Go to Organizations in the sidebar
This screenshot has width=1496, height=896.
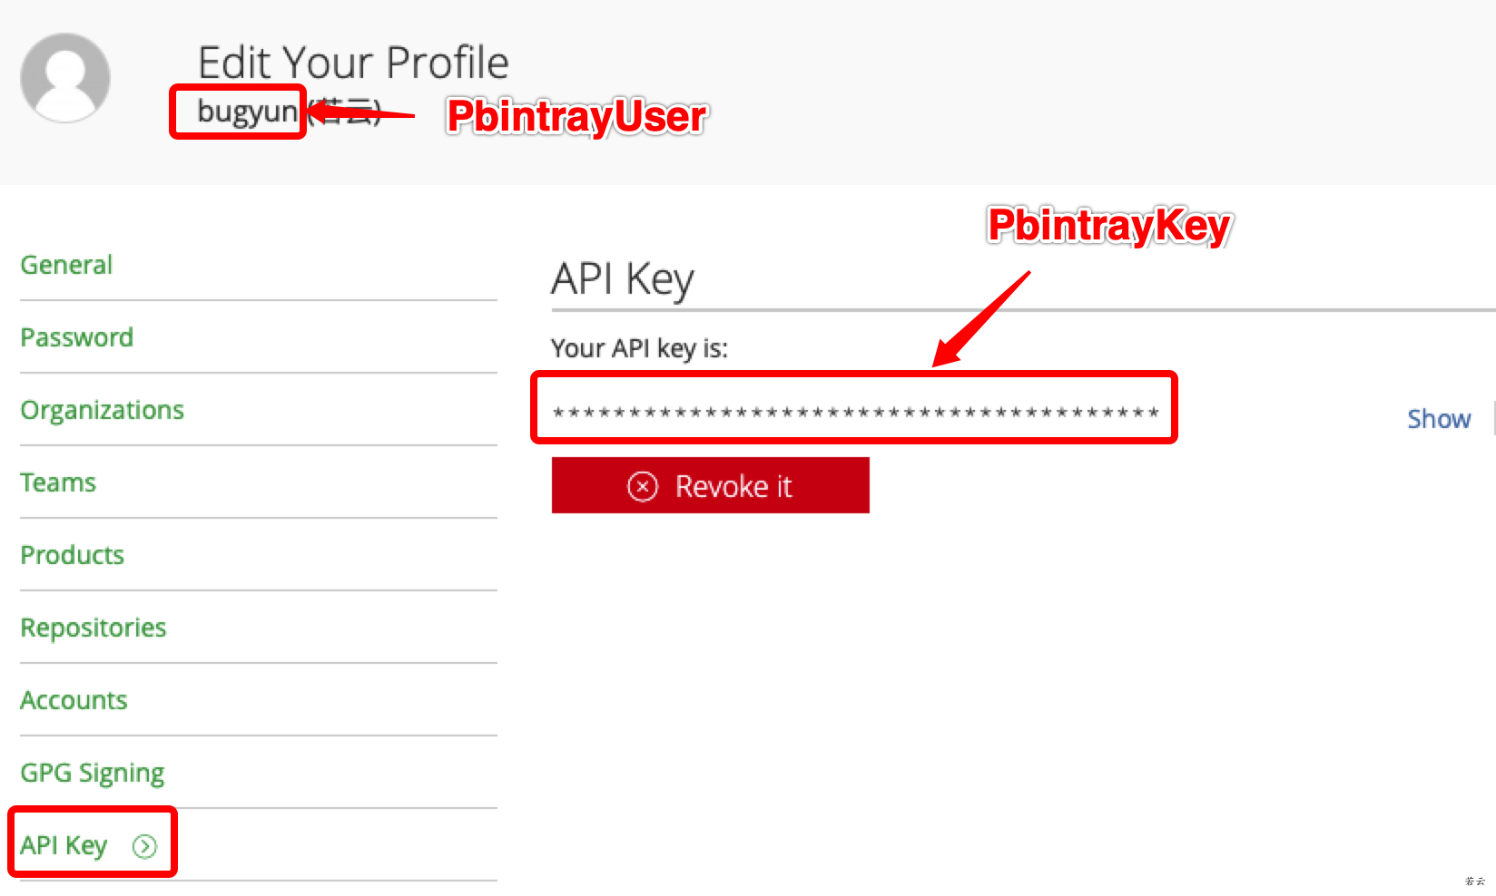coord(102,411)
